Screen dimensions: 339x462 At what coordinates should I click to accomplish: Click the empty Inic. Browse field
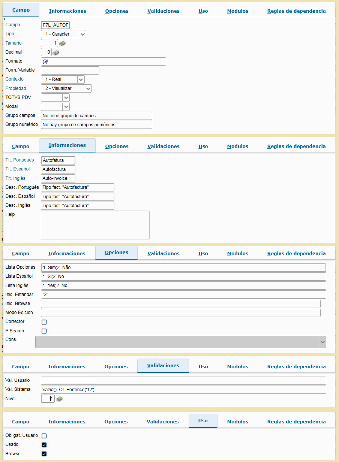(181, 304)
